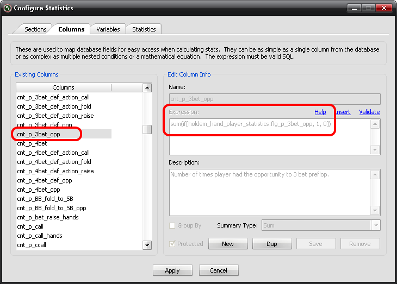This screenshot has height=284, width=397.
Task: Click the Expression box scroll-down arrow
Action: click(375, 149)
